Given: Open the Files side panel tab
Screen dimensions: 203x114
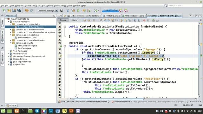Looking at the screenshot, I should pyautogui.click(x=2, y=23).
